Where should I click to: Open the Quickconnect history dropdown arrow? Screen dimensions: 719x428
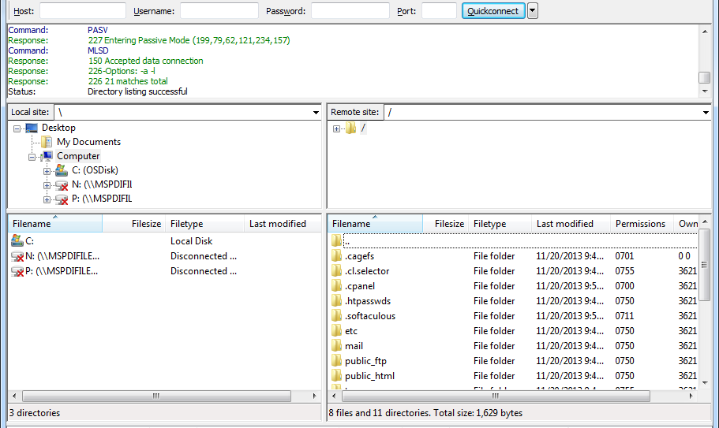(533, 11)
